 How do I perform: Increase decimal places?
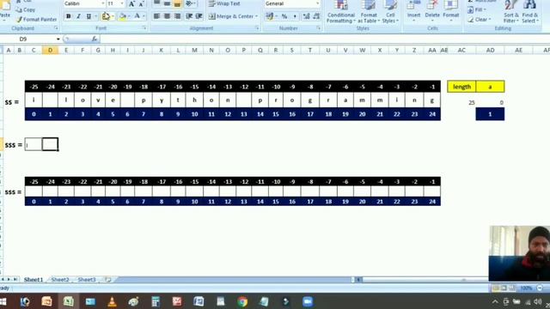click(306, 16)
